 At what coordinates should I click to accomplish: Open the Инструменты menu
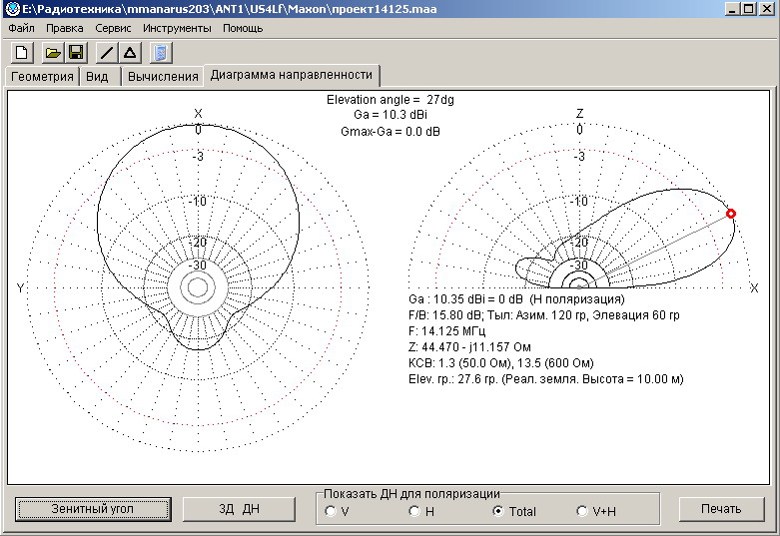click(x=177, y=28)
